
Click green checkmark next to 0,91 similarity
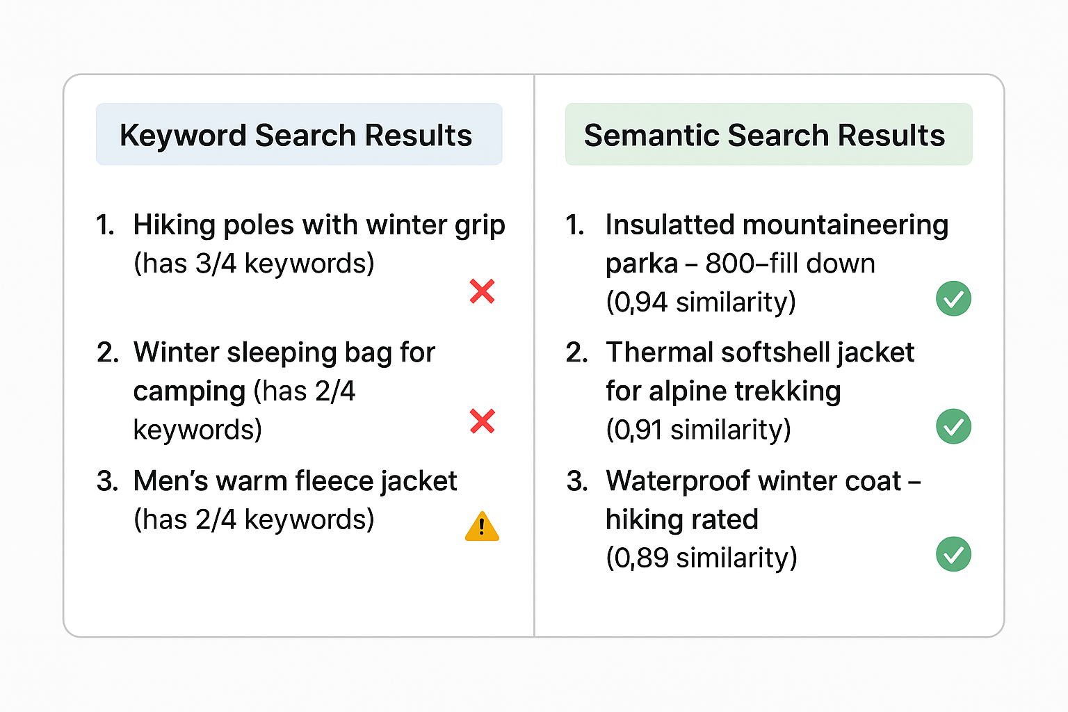click(x=953, y=426)
